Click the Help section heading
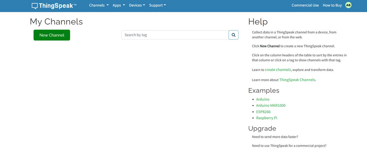367x151 pixels. (x=258, y=22)
